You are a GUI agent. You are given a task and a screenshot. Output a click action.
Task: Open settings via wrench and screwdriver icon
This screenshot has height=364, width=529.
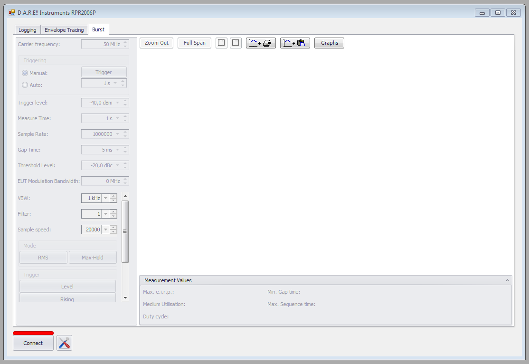[x=64, y=343]
